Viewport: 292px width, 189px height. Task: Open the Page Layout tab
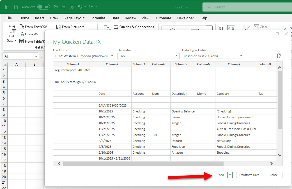click(74, 18)
